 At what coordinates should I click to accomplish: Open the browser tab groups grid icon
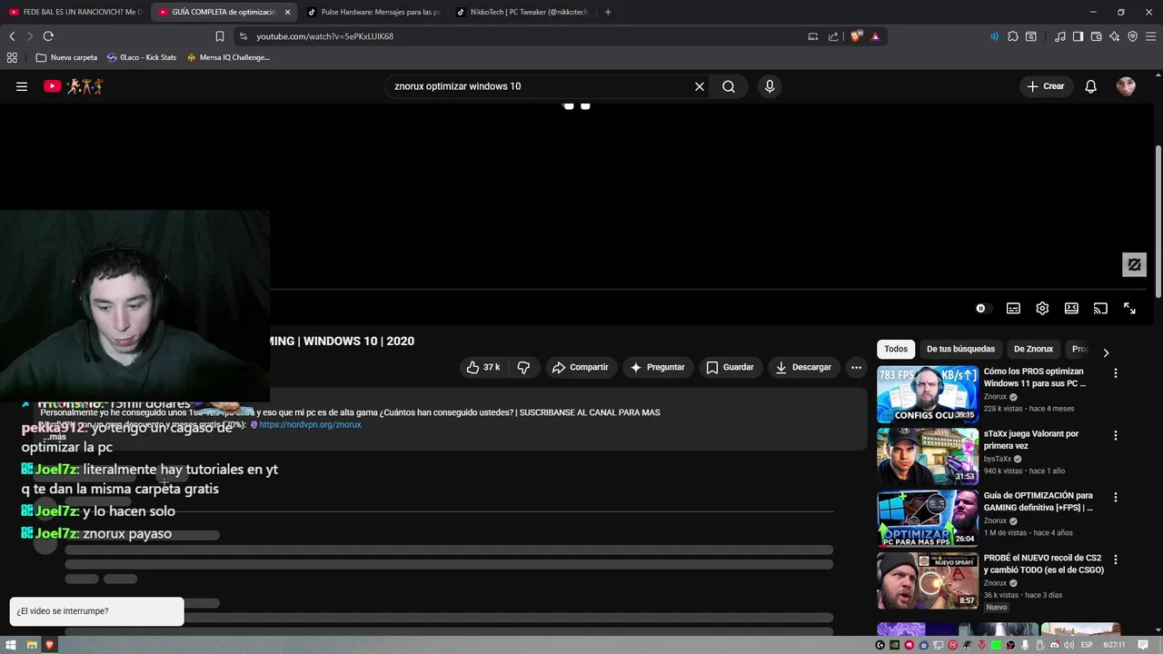coord(12,57)
